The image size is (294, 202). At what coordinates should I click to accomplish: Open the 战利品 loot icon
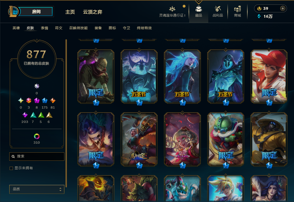pos(218,9)
